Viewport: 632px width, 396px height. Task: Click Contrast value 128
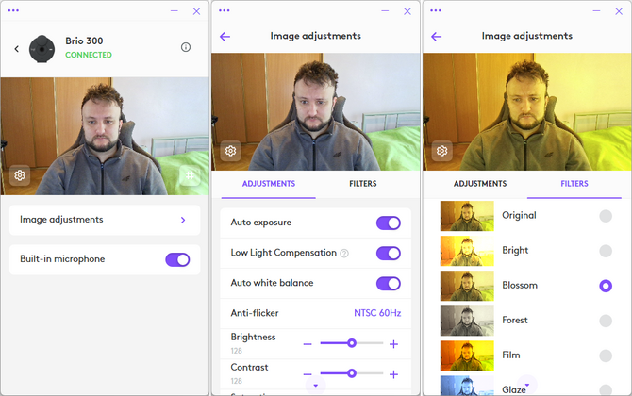pyautogui.click(x=237, y=381)
